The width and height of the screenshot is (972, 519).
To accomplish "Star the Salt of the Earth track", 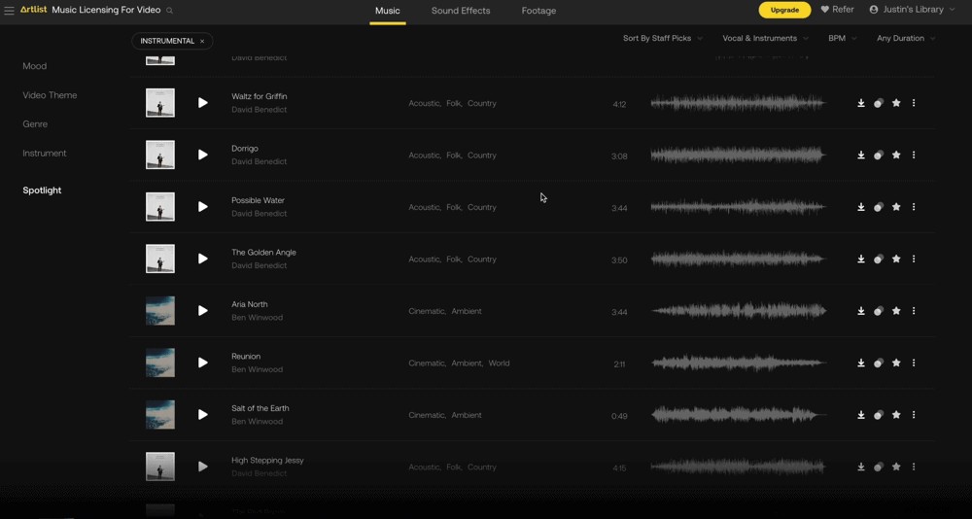I will click(x=896, y=415).
